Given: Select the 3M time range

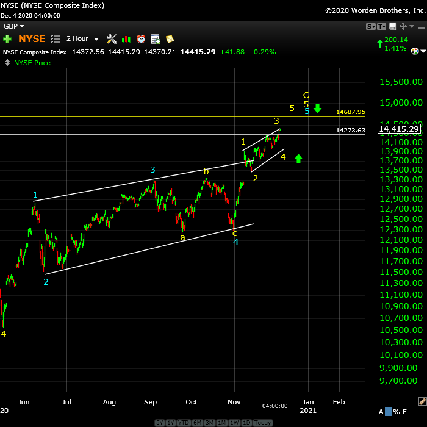Looking at the screenshot, I should pos(209,423).
